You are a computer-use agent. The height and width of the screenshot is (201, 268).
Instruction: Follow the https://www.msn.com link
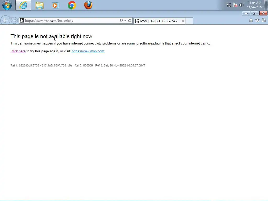pyautogui.click(x=88, y=51)
